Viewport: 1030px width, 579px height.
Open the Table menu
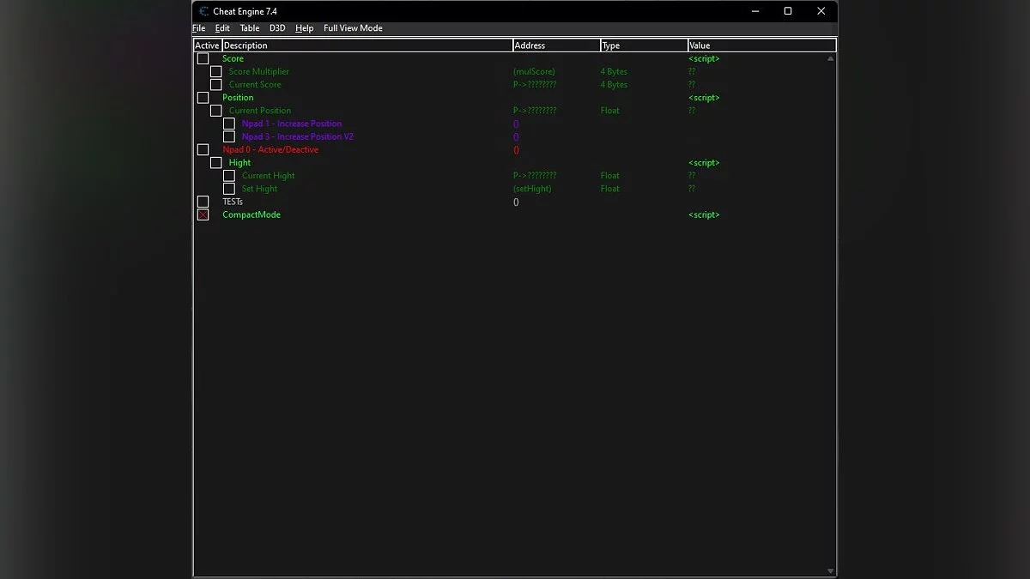pos(250,28)
